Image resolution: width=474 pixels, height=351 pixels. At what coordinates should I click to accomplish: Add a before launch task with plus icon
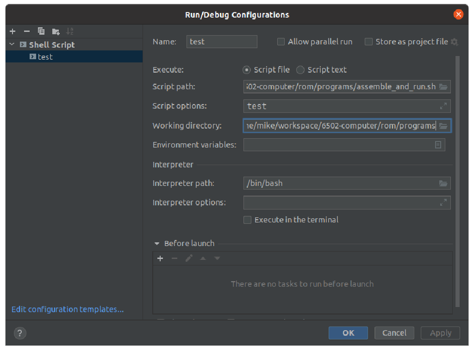coord(160,259)
